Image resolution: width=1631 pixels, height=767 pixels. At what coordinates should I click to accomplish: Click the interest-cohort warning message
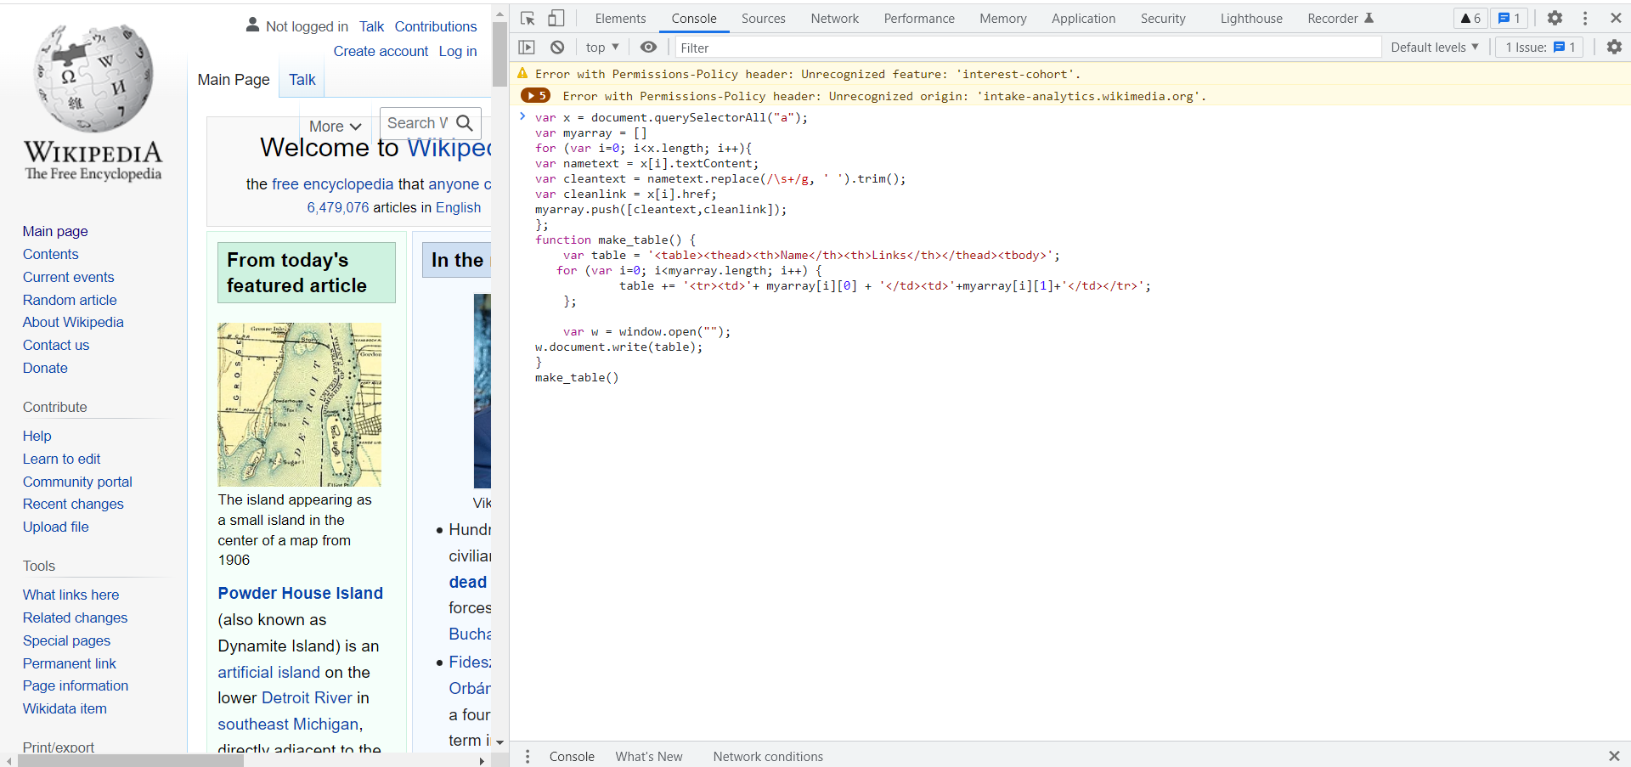pyautogui.click(x=808, y=75)
